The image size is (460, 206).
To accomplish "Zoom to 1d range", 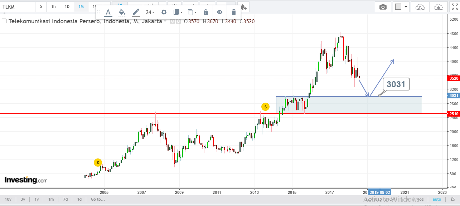I will tap(79, 199).
